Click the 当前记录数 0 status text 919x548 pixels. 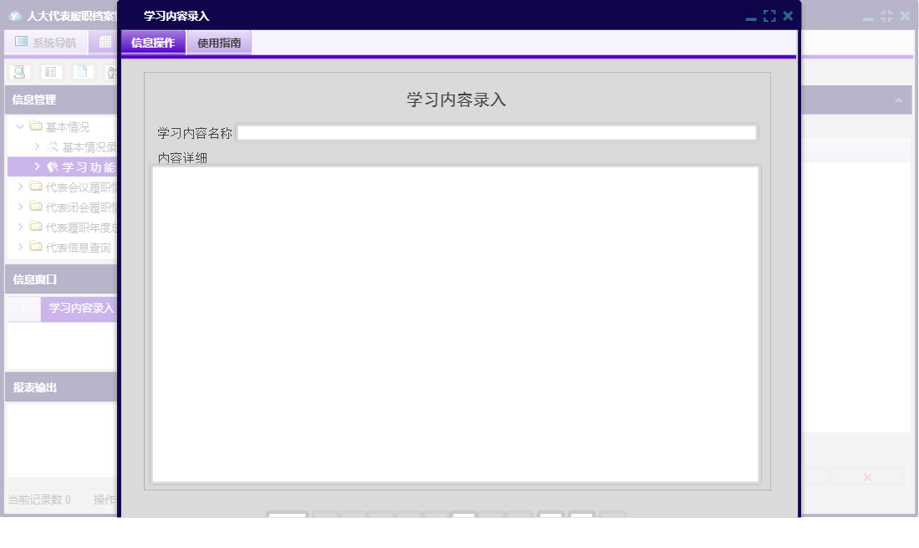tap(39, 499)
